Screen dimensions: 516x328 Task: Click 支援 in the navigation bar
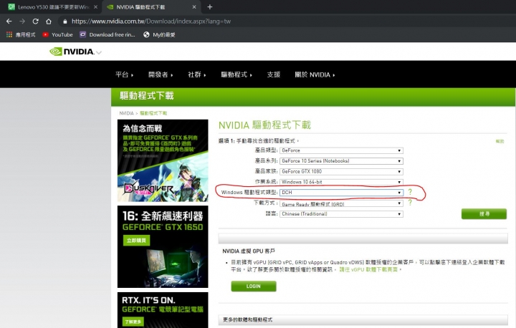pos(274,74)
